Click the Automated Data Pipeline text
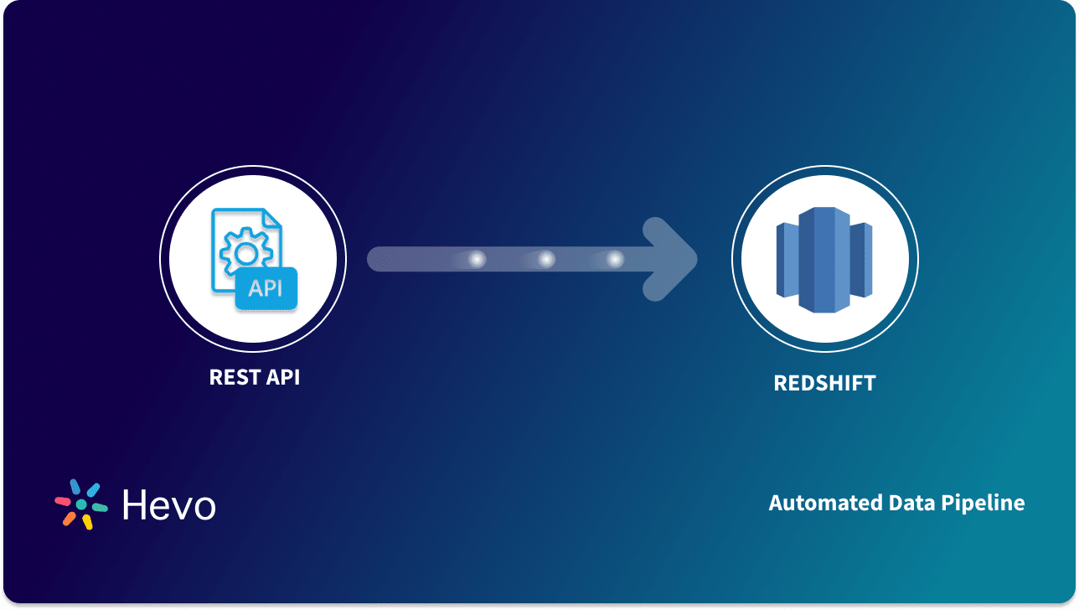Viewport: 1079px width, 610px height. click(897, 504)
